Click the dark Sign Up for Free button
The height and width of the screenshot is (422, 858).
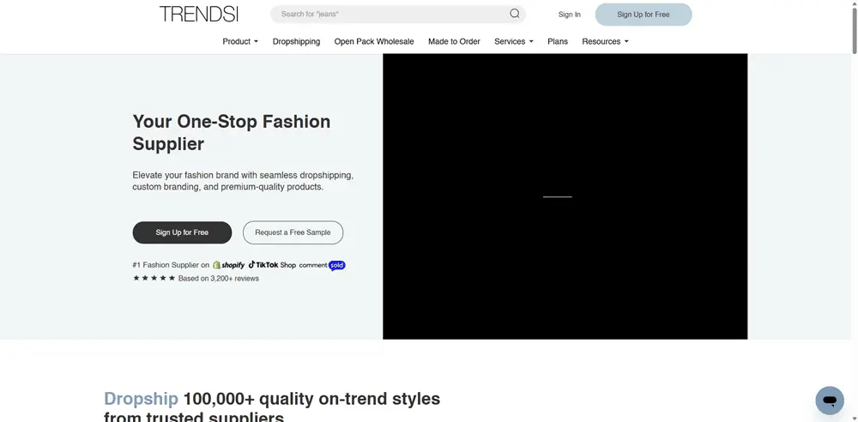coord(182,232)
